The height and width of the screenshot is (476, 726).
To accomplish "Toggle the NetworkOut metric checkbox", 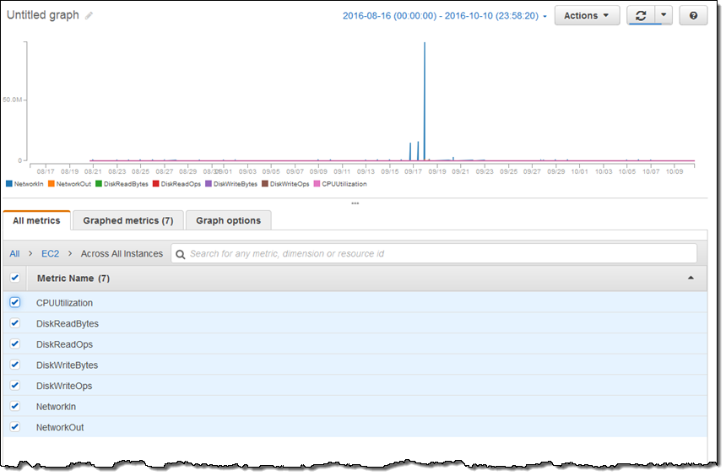I will (x=15, y=427).
